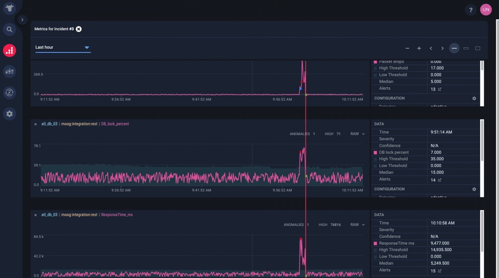
Task: Zoom in with the plus icon
Action: click(419, 48)
